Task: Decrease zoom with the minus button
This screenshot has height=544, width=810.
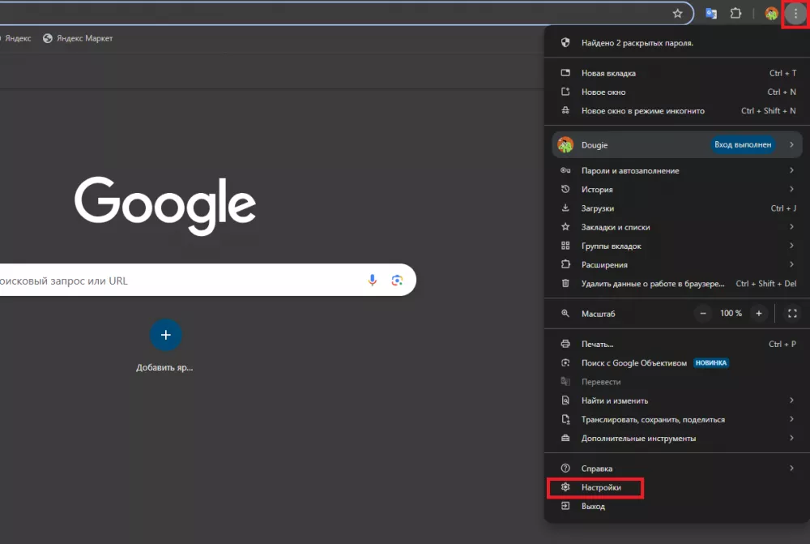Action: click(x=703, y=313)
